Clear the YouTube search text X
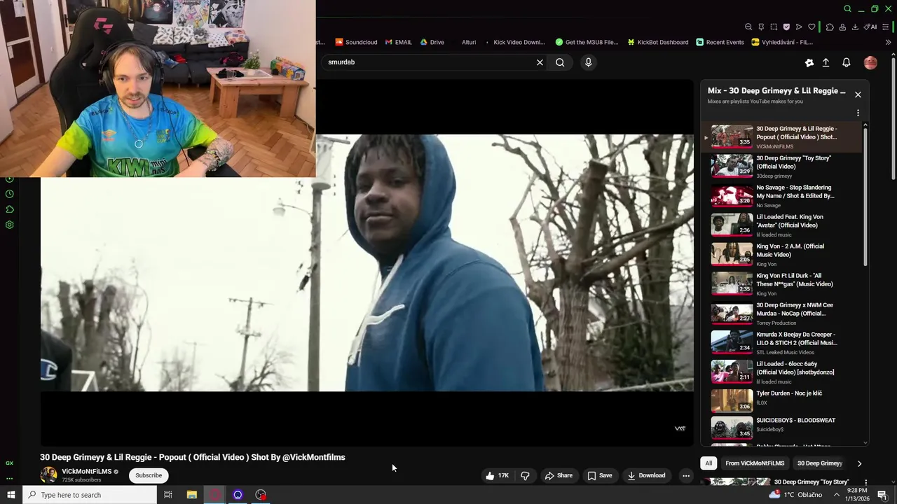 (540, 62)
